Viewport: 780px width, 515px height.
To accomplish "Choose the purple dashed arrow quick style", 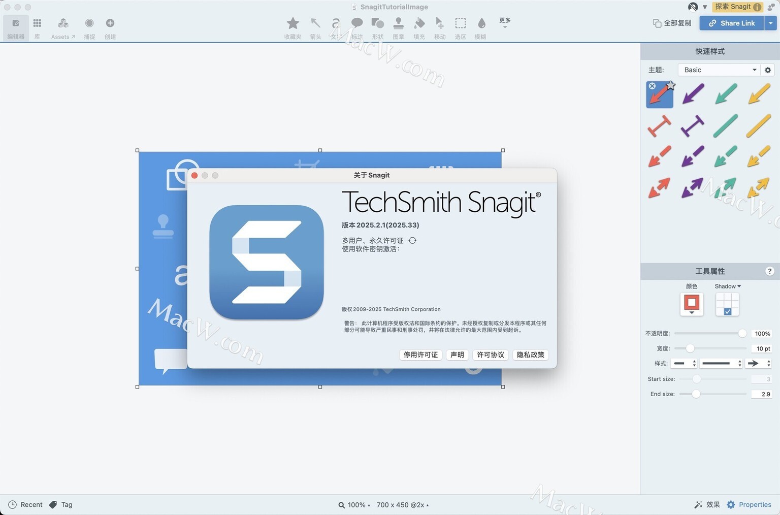I will [693, 156].
